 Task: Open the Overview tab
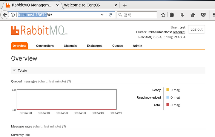coord(19,46)
